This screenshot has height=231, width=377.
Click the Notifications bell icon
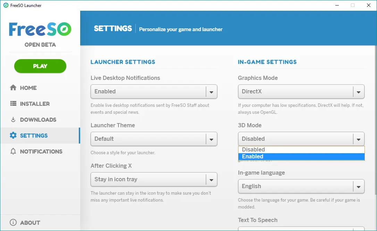pos(13,151)
